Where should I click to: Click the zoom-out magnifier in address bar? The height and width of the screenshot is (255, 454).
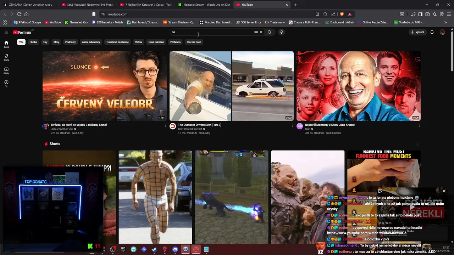[325, 14]
